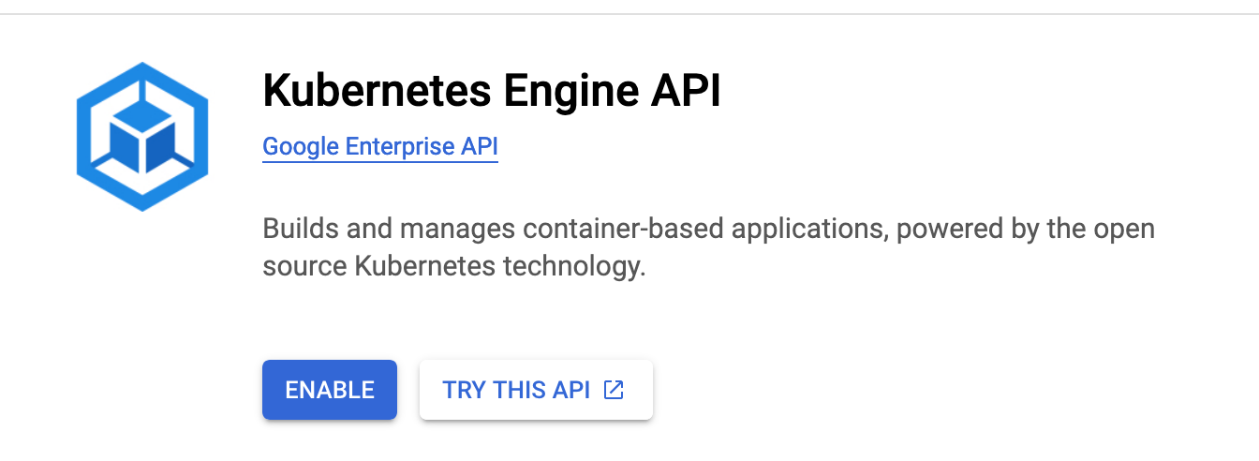This screenshot has height=461, width=1259.
Task: Launch the API explorer via TRY THIS API
Action: 535,390
